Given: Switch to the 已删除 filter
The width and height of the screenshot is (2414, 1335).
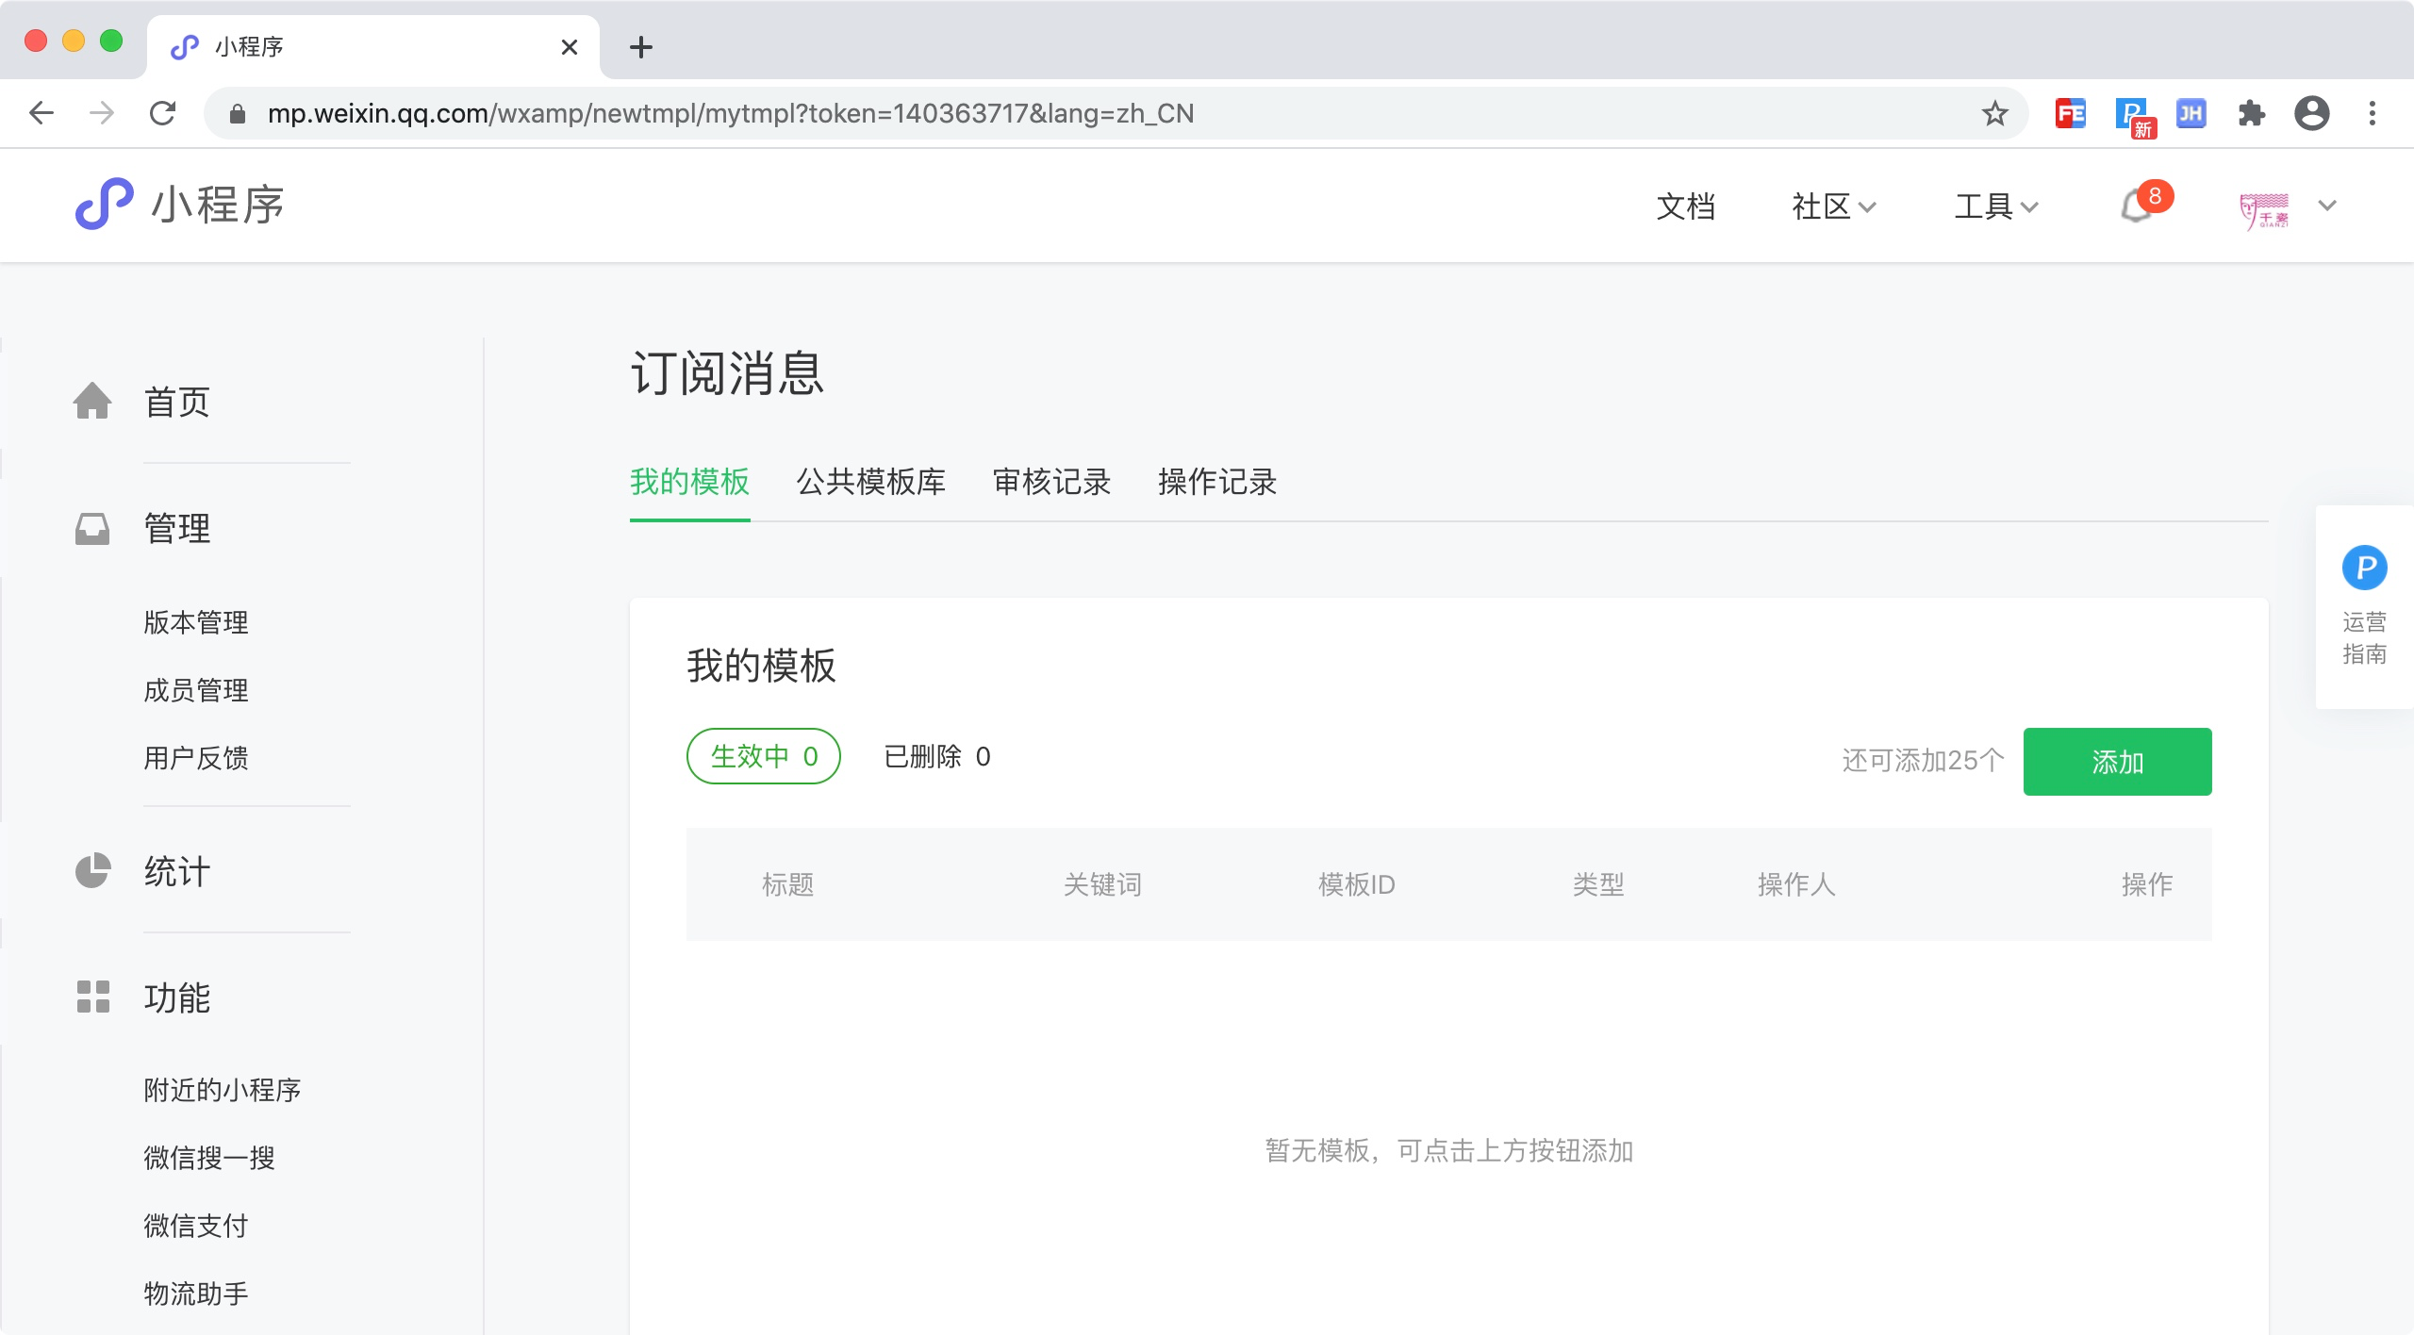Looking at the screenshot, I should coord(936,756).
